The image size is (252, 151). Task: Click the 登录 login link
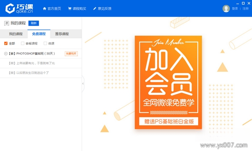click(x=235, y=8)
